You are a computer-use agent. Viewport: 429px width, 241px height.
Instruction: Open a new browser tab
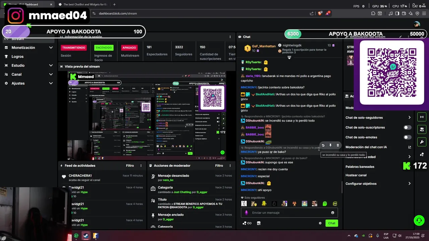(114, 4)
